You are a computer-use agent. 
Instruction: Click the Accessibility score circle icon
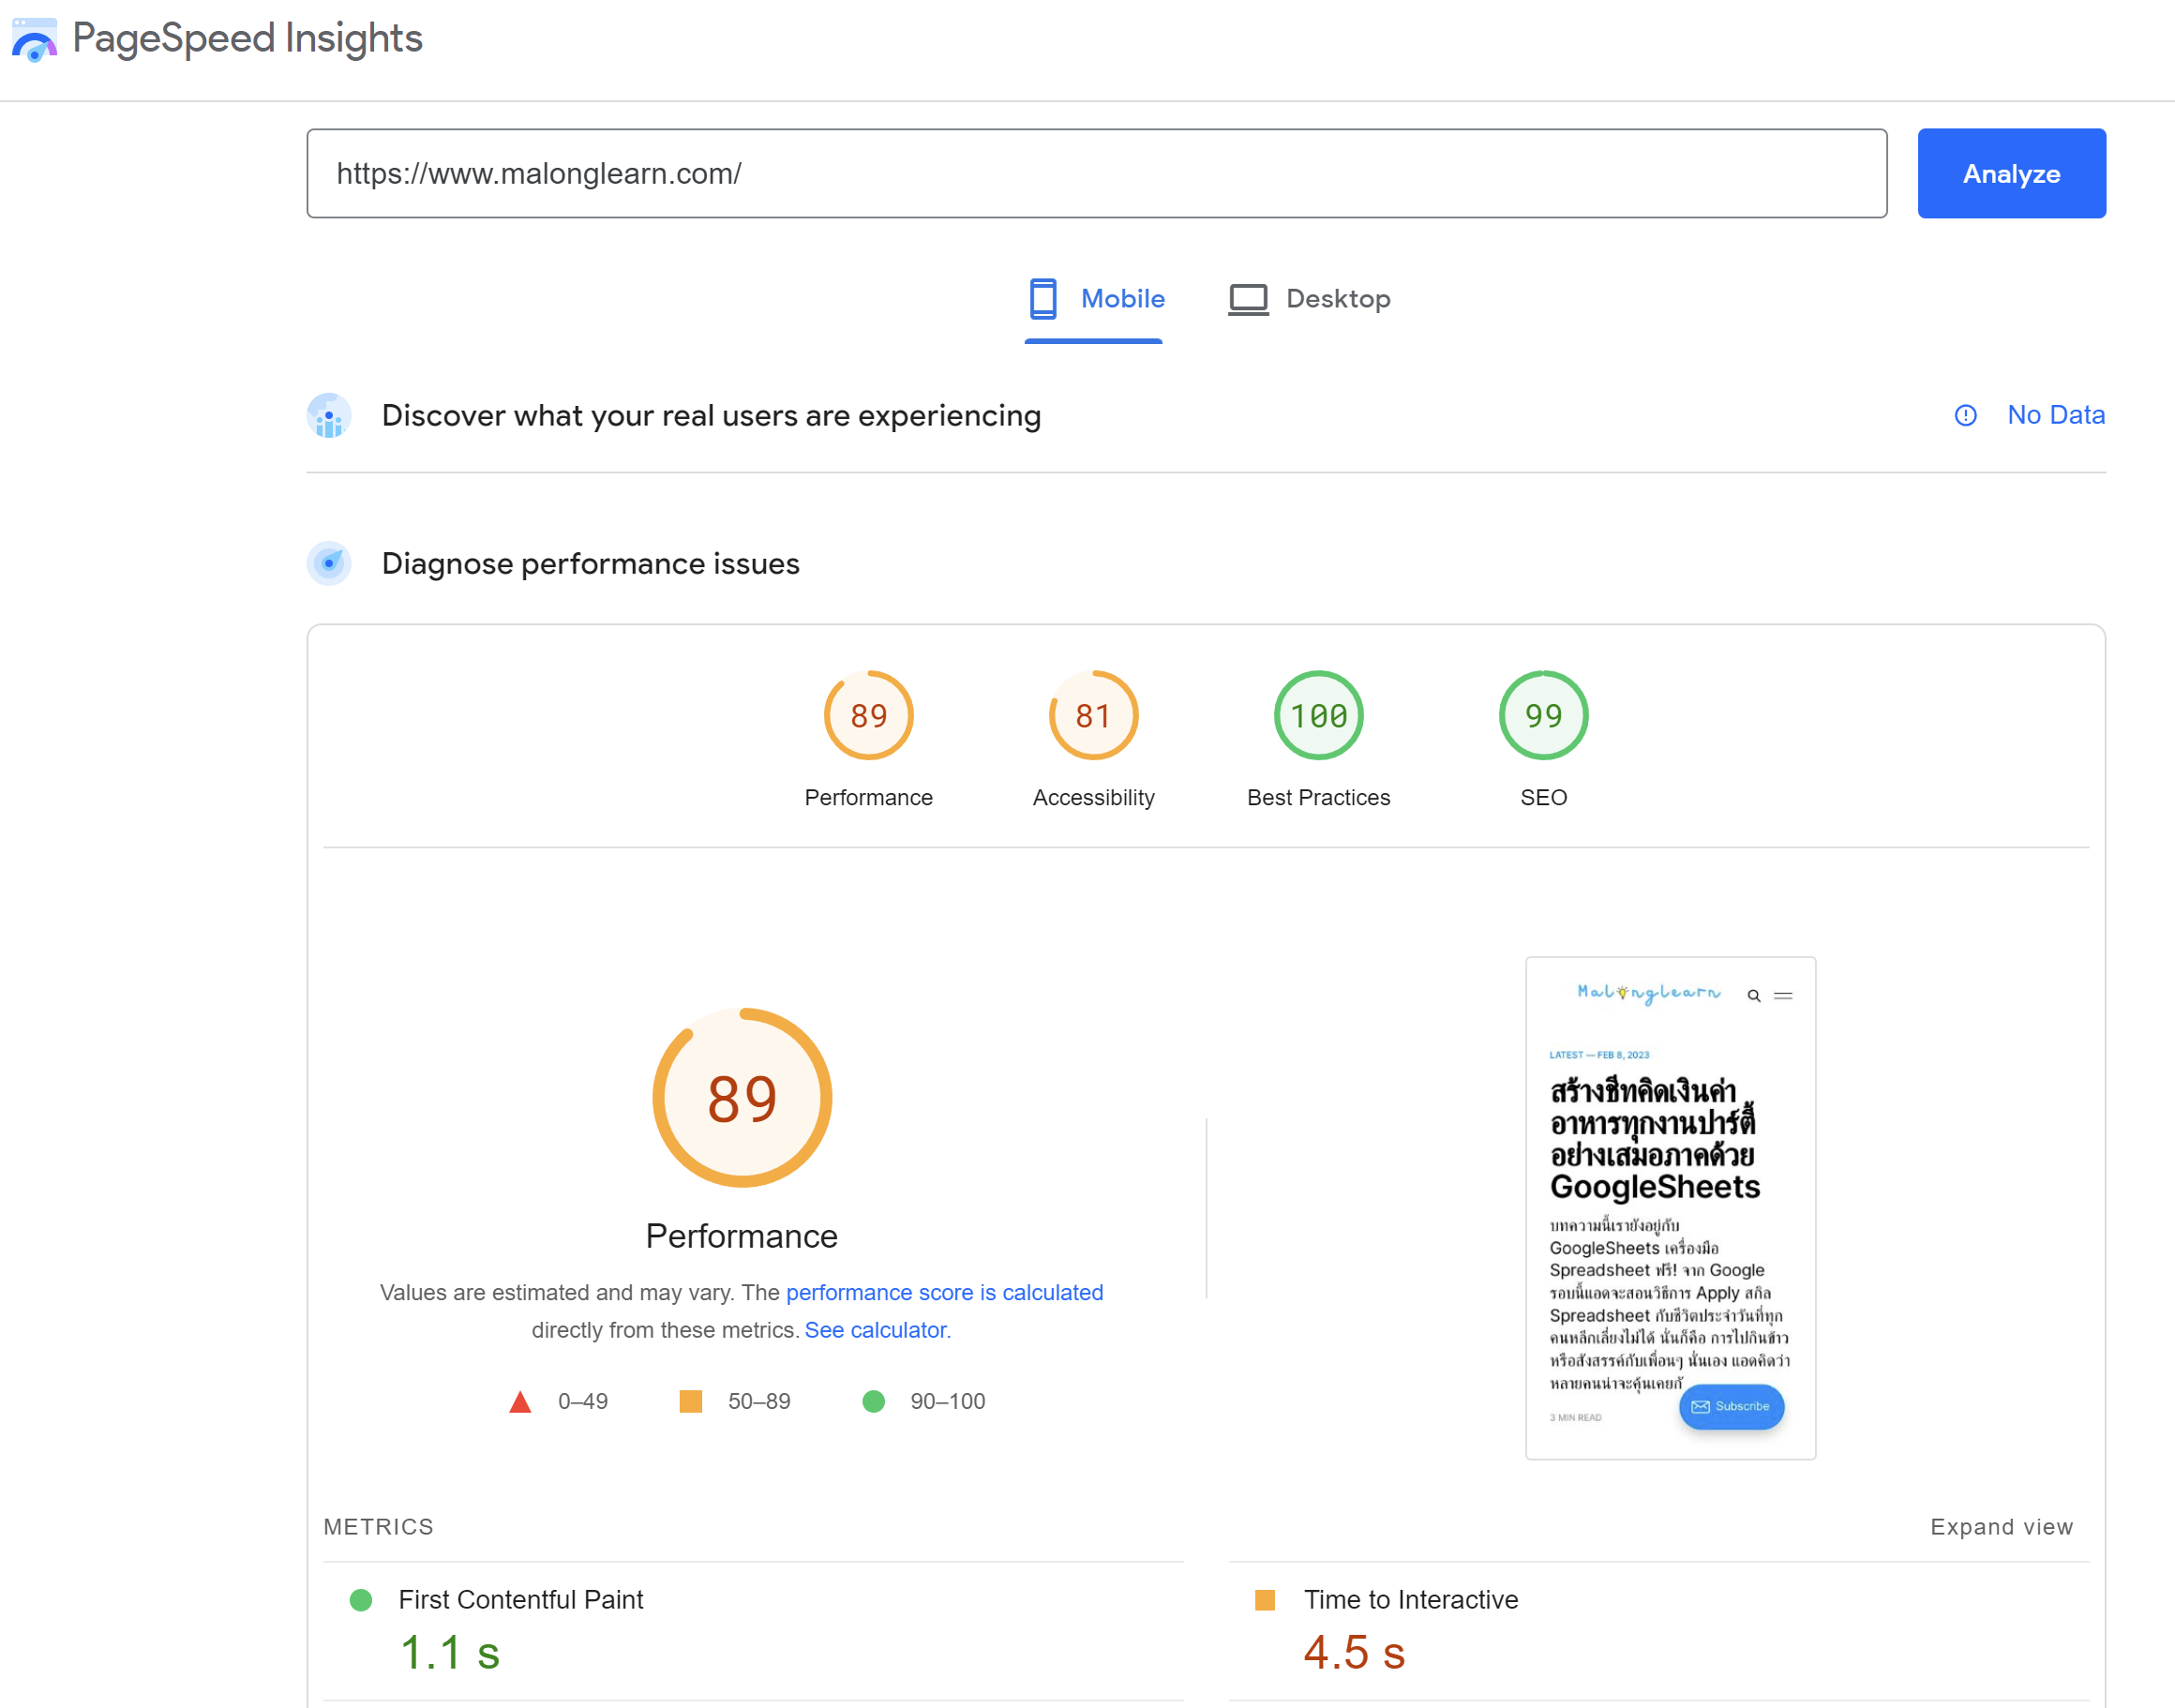click(1093, 712)
